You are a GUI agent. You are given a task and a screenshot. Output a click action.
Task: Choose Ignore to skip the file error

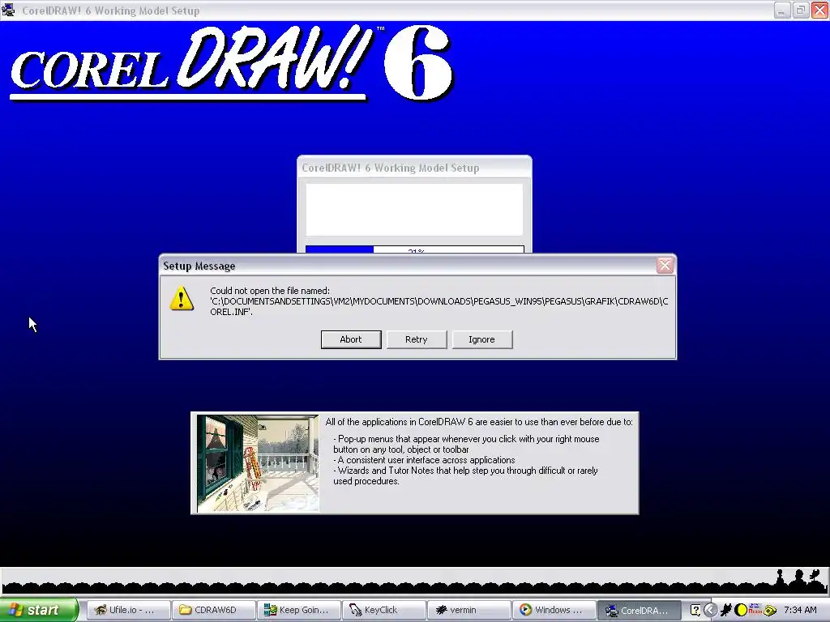coord(481,339)
